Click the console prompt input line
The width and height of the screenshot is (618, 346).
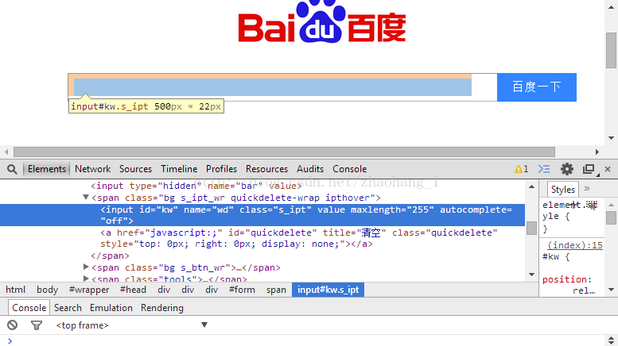coord(308,341)
